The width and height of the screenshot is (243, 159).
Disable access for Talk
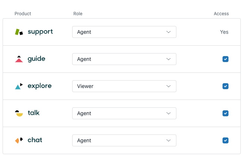point(225,113)
